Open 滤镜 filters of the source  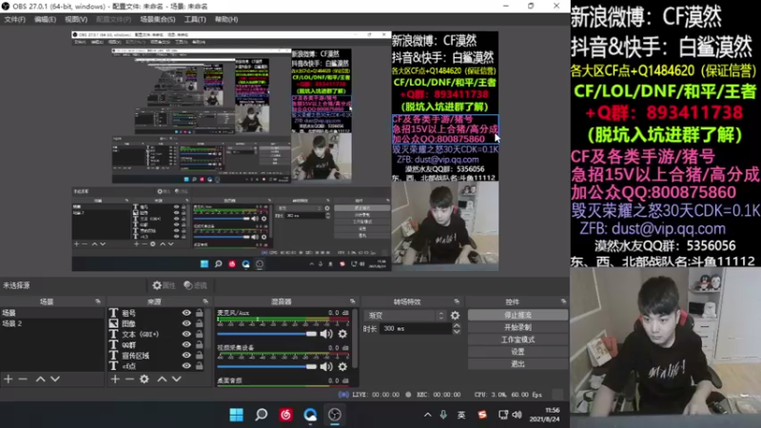click(x=196, y=285)
